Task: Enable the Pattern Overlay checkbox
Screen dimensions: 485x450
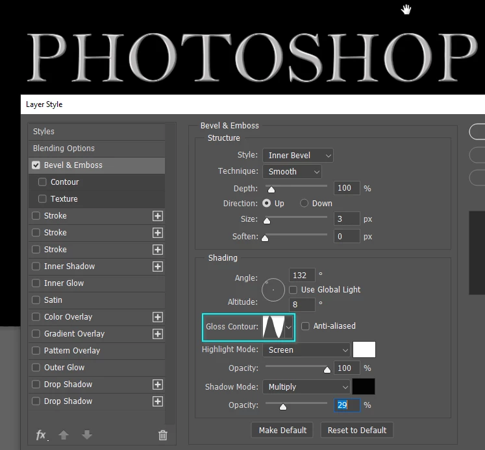Action: pyautogui.click(x=36, y=351)
